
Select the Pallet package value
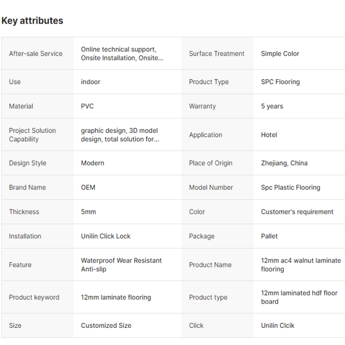(269, 236)
